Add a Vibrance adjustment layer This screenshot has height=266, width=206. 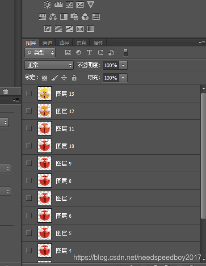(x=91, y=4)
